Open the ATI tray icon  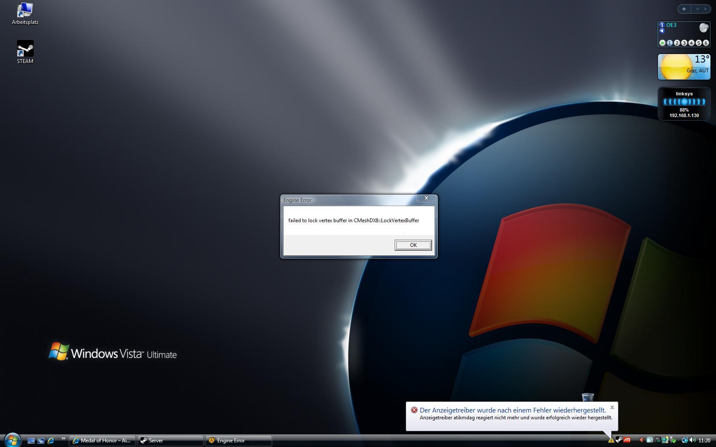627,440
